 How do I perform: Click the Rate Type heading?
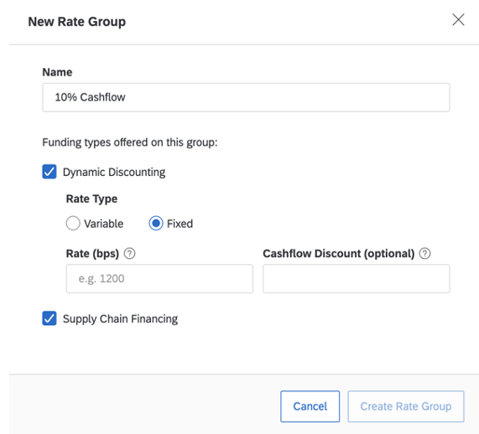[91, 199]
